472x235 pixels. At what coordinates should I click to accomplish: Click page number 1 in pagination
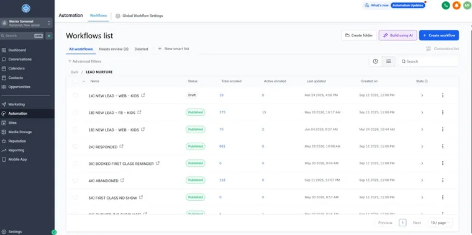402,223
